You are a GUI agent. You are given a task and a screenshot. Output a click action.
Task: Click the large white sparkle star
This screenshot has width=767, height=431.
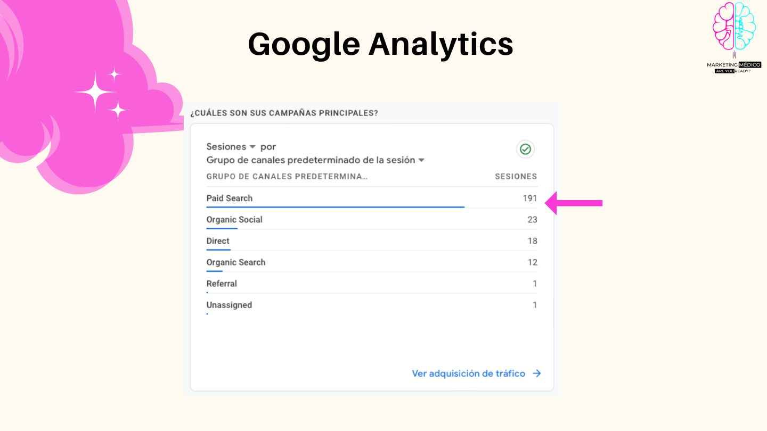click(x=95, y=92)
